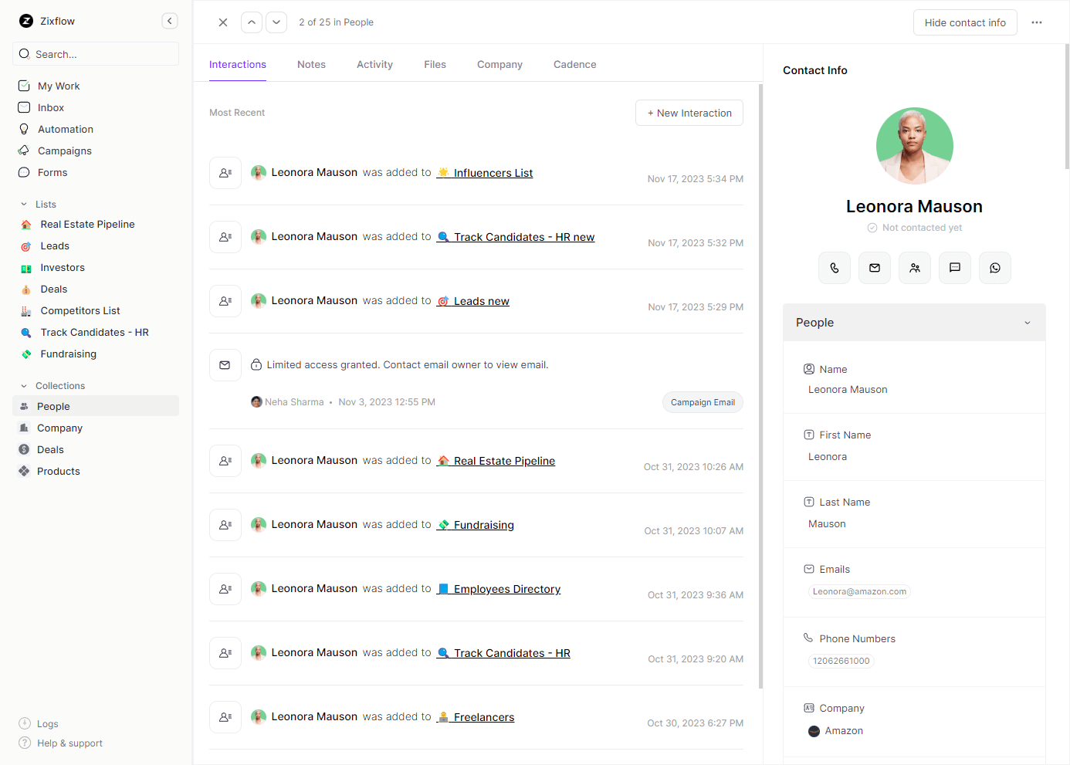
Task: Click inside the Search field
Action: 95,54
